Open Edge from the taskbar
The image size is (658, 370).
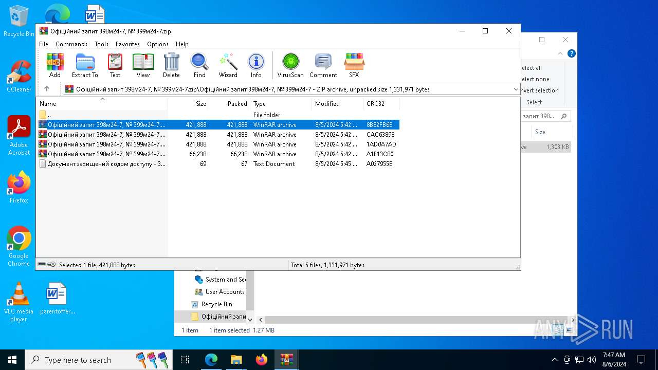211,360
